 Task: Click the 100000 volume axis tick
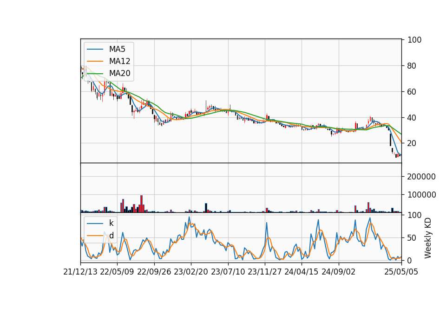click(421, 195)
